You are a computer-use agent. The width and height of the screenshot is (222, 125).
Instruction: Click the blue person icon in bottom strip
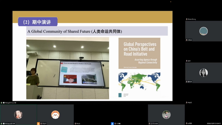click(x=112, y=124)
